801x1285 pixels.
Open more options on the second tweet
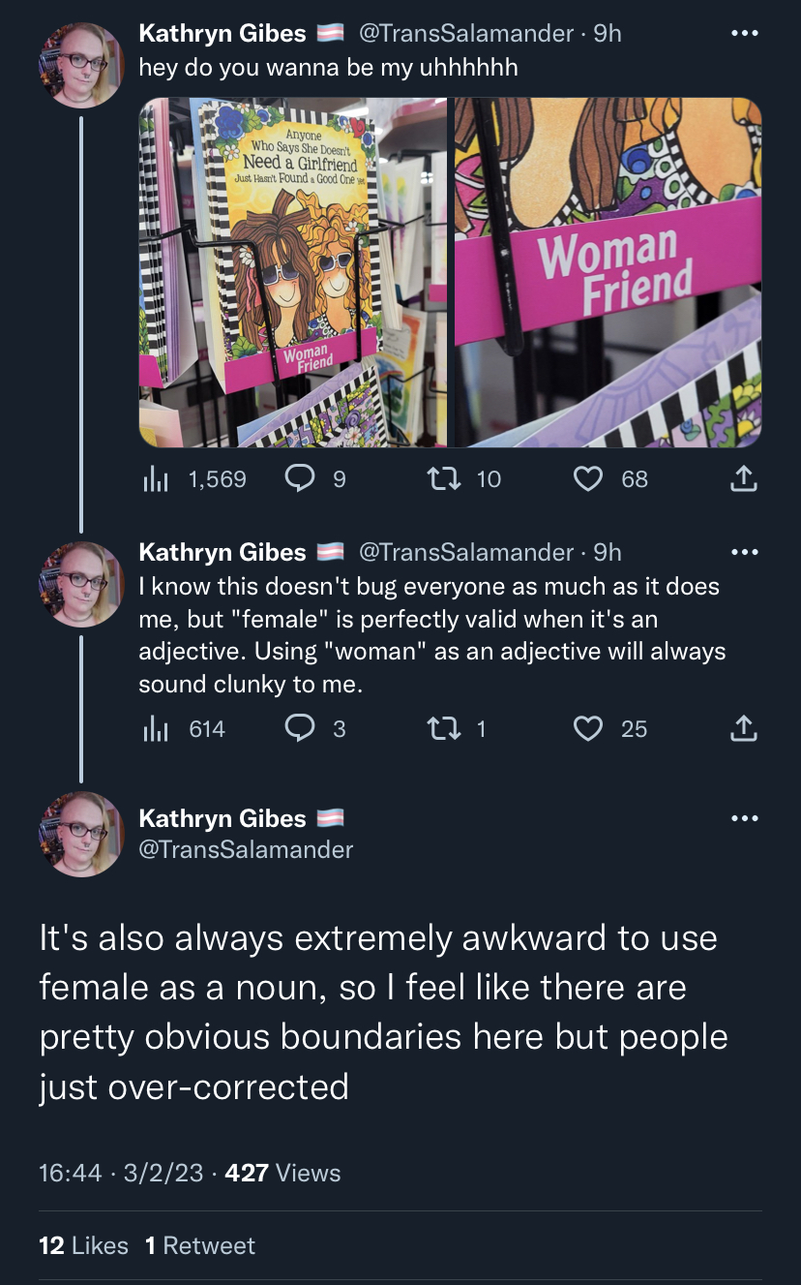click(744, 552)
